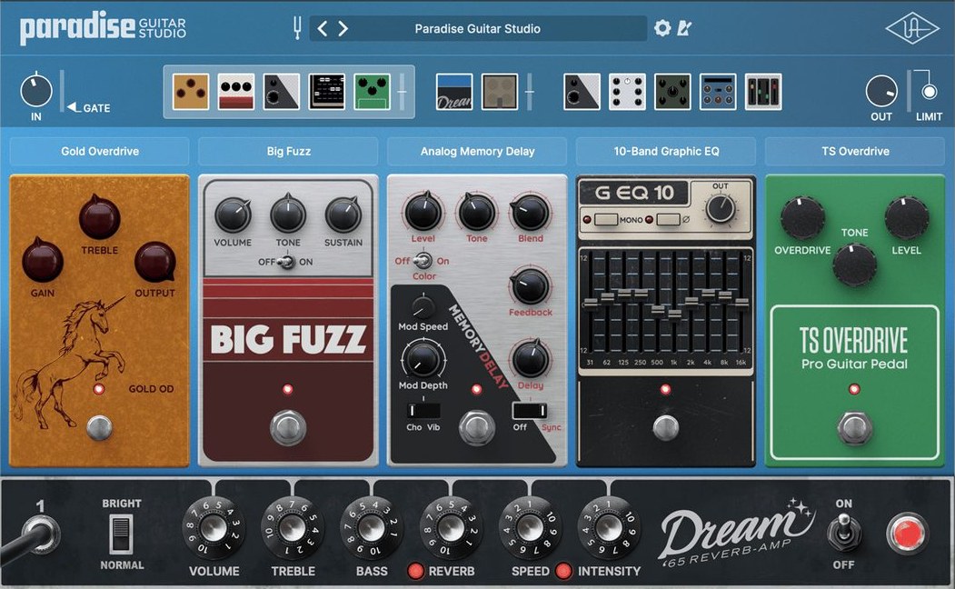The height and width of the screenshot is (589, 955).
Task: Select white dotted pedal thumbnail in post chain
Action: (x=627, y=92)
